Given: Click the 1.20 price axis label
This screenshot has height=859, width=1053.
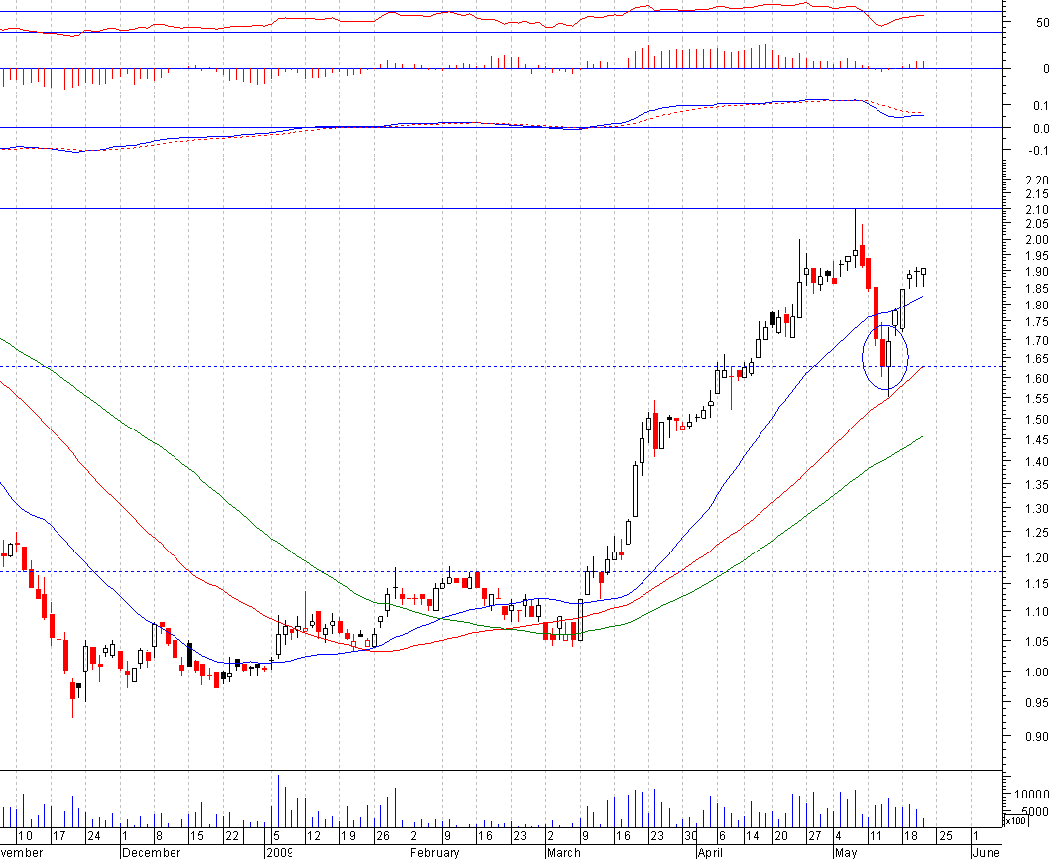Looking at the screenshot, I should [1037, 558].
